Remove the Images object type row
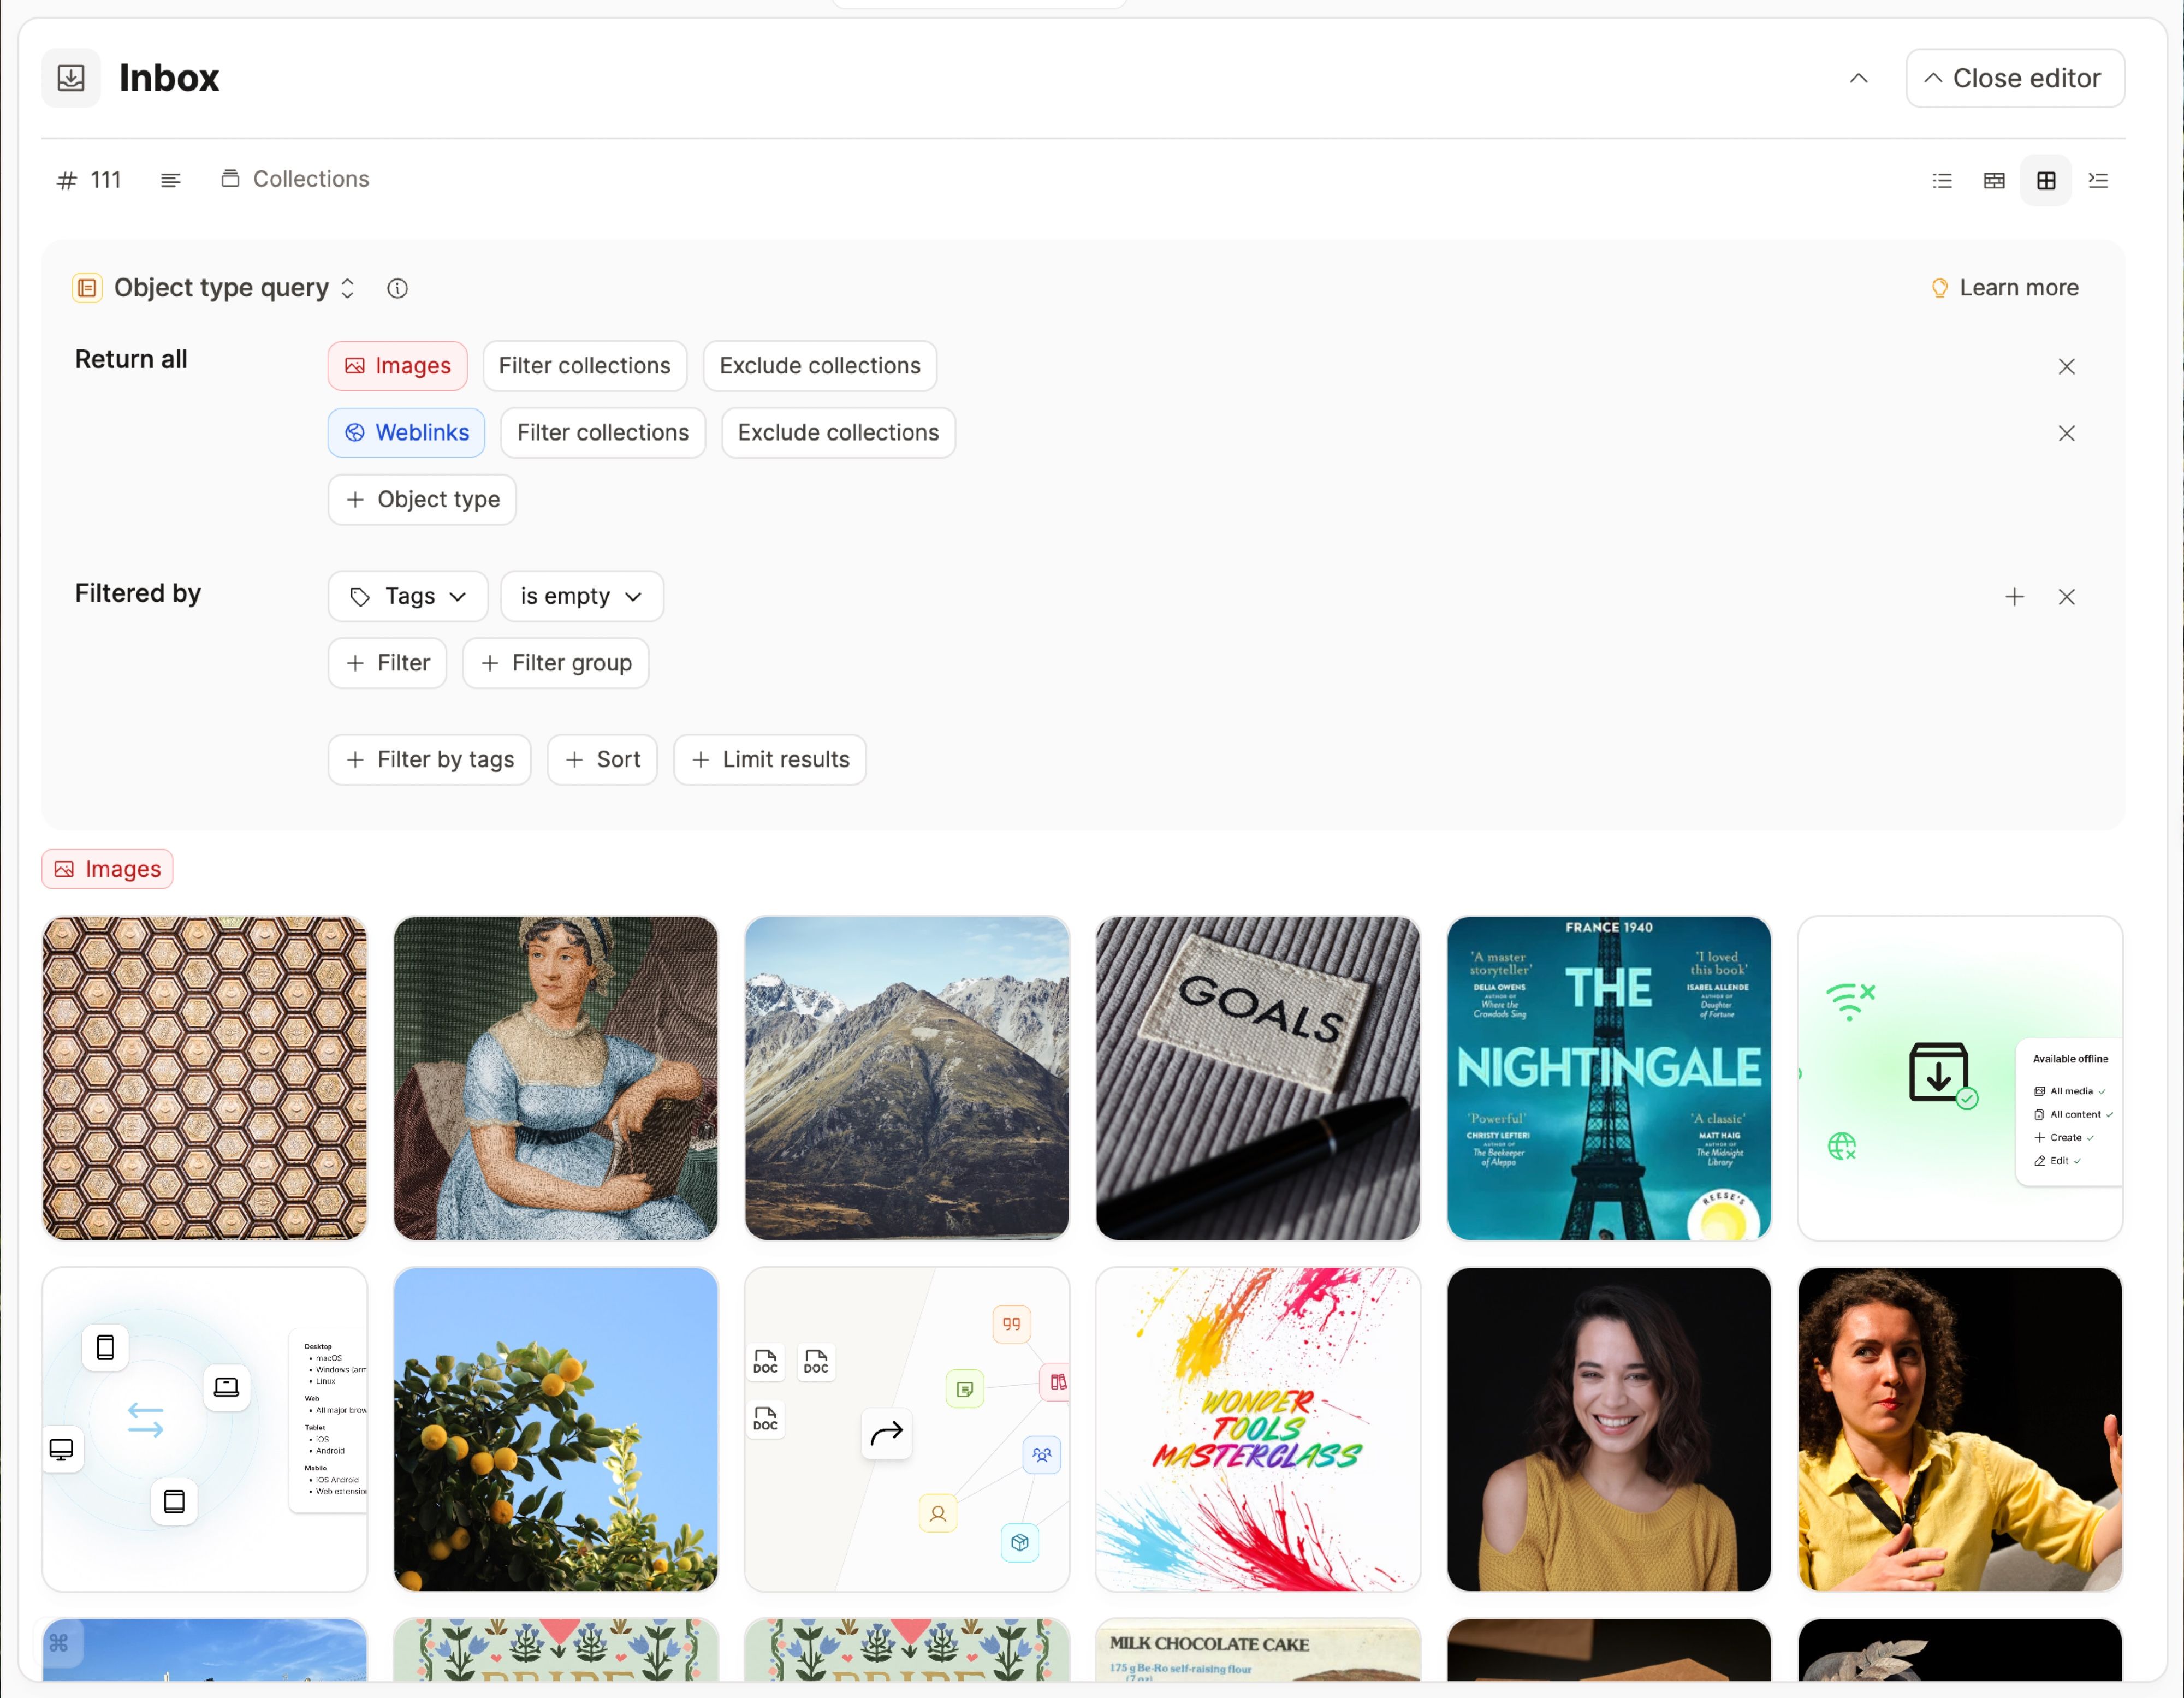Viewport: 2184px width, 1698px height. click(2066, 366)
